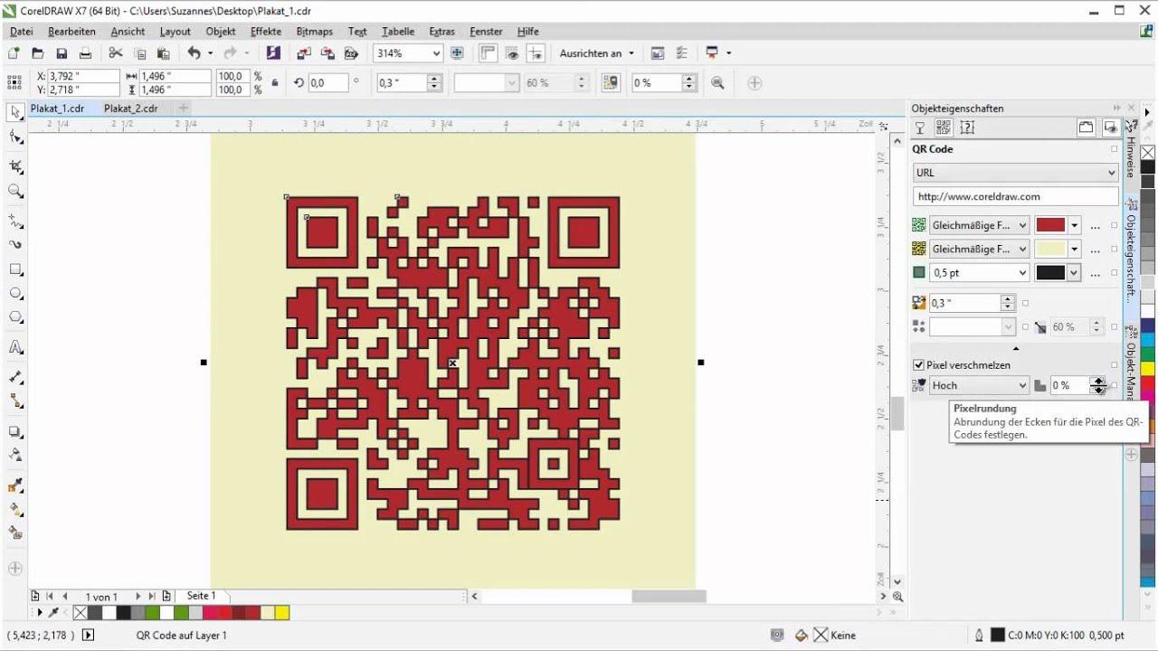Select the Shape (Form) tool
1158x651 pixels.
point(15,137)
